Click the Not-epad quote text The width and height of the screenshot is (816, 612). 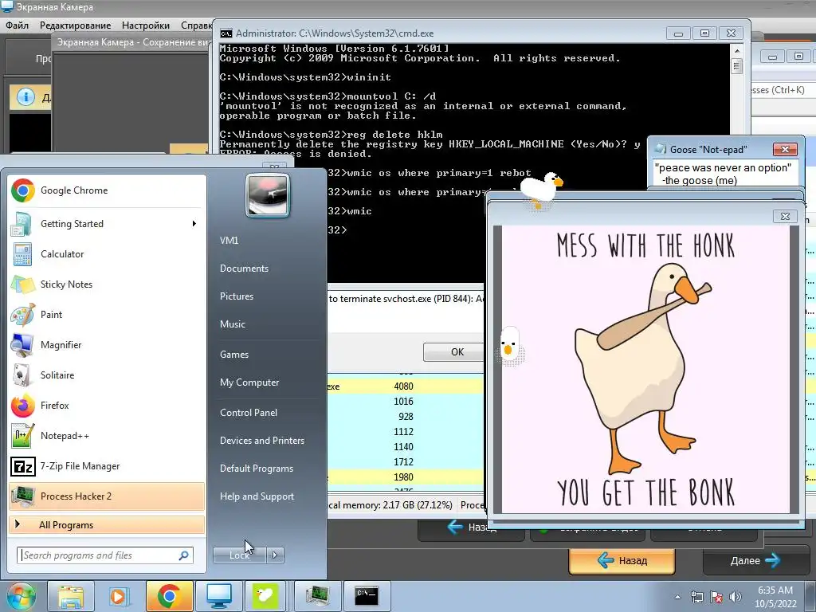click(723, 174)
